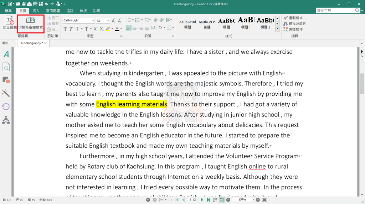Decrease paragraph indent
The height and width of the screenshot is (204, 365).
tap(155, 20)
